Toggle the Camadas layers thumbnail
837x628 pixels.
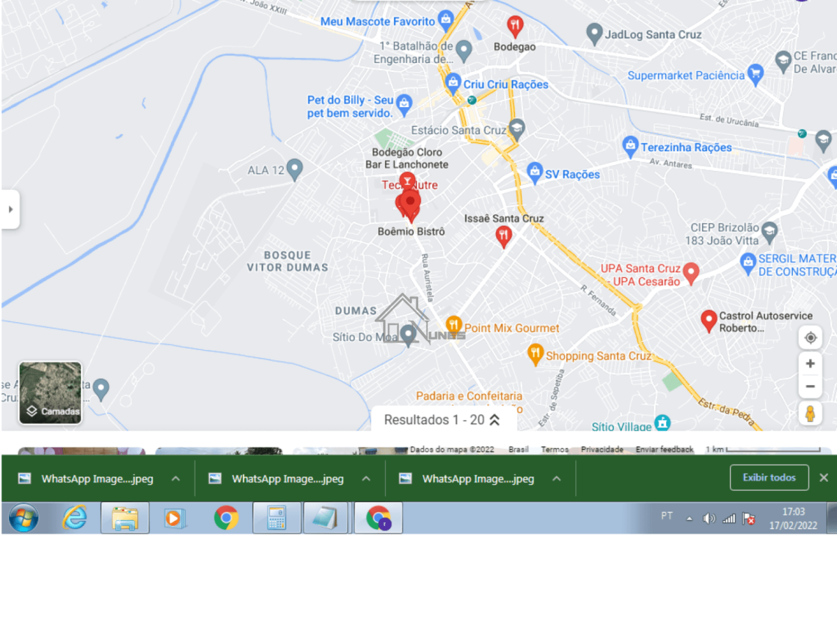pyautogui.click(x=51, y=393)
